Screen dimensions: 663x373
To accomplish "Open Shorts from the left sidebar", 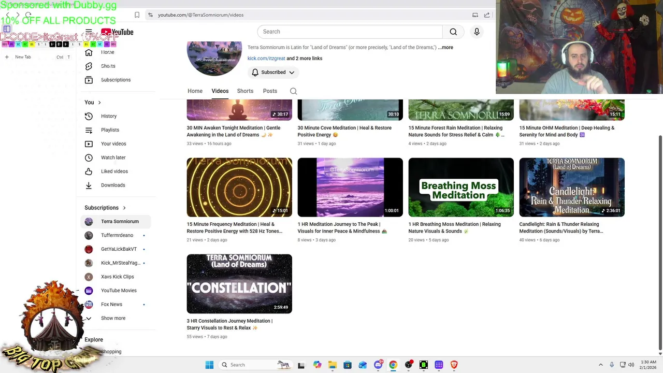I will point(107,66).
